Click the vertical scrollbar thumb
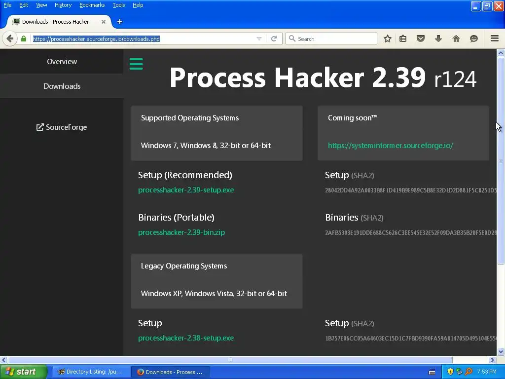505x379 pixels. pos(501,160)
